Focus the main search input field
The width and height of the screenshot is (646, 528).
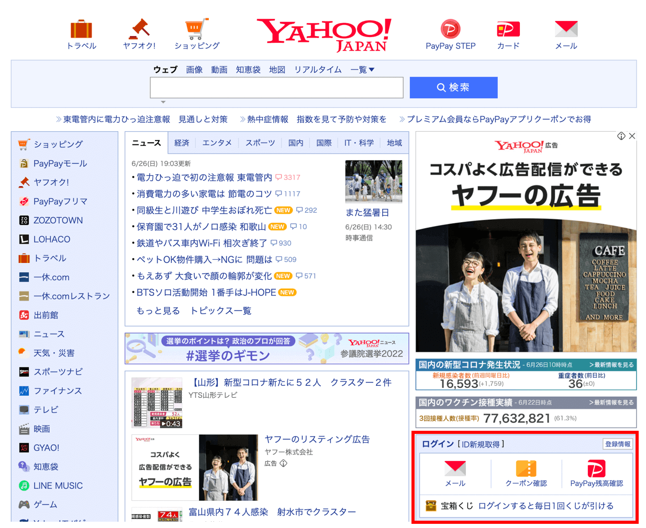click(x=276, y=87)
